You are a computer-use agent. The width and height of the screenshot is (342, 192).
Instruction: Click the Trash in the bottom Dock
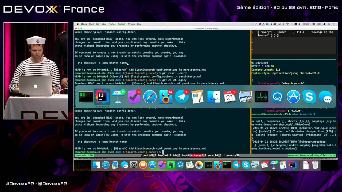coord(315,165)
